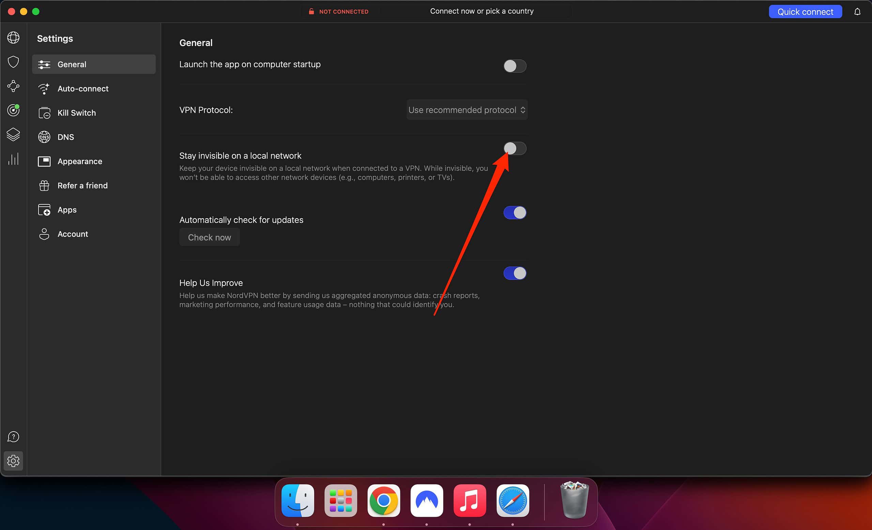The height and width of the screenshot is (530, 872).
Task: Enable Launch the app on startup toggle
Action: (x=515, y=66)
